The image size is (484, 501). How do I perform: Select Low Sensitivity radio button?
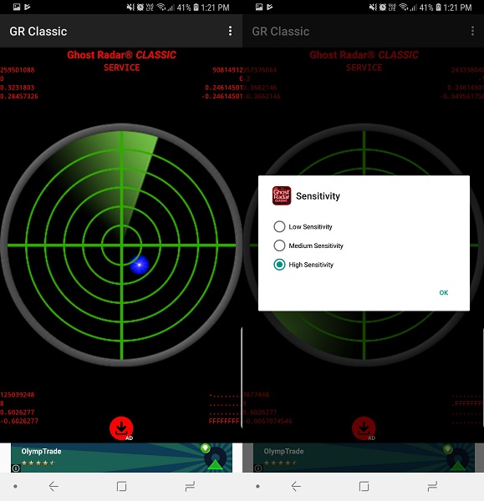tap(279, 226)
